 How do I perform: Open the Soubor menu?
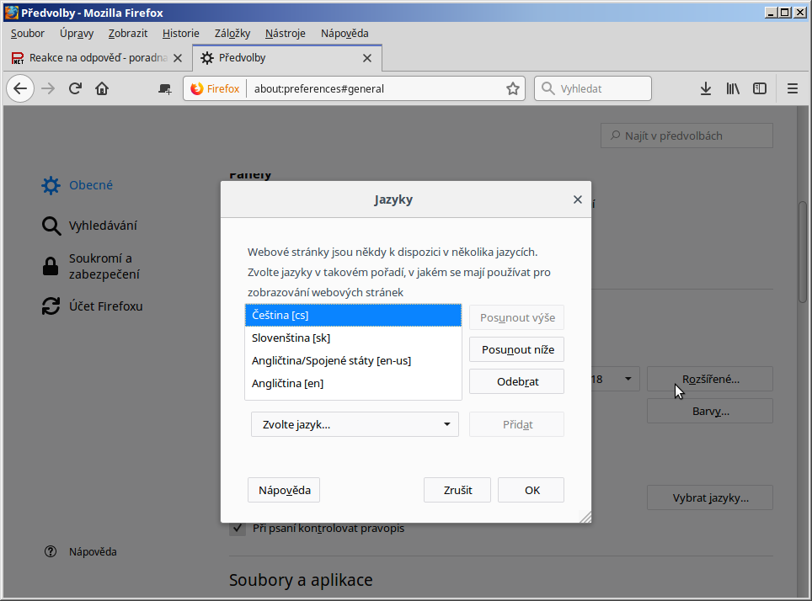point(28,33)
